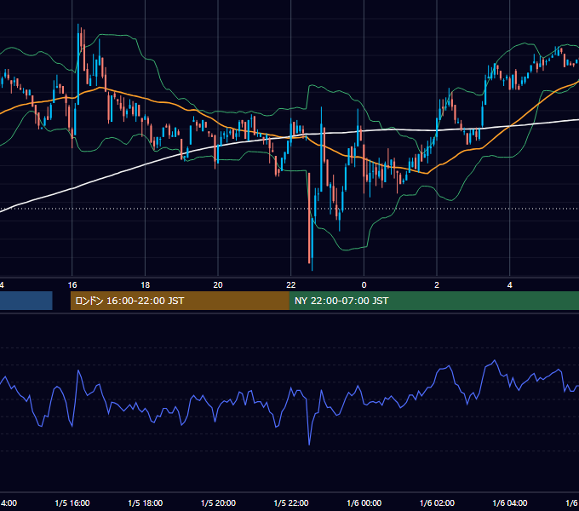Click the 1/5 20:00 time label
579x511 pixels.
coord(218,502)
